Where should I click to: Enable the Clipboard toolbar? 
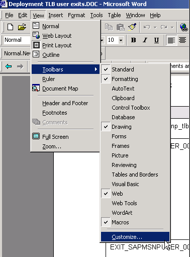click(x=135, y=98)
